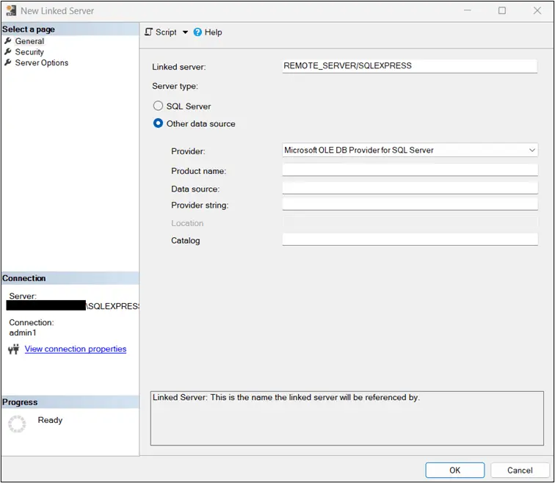This screenshot has height=483, width=555.
Task: Click the wrench icon beside Server Options
Action: tap(8, 63)
